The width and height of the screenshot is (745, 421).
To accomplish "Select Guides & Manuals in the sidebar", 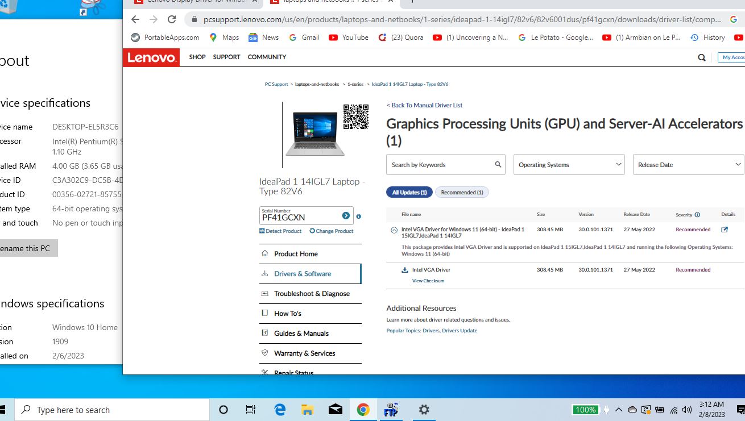I will pyautogui.click(x=311, y=334).
